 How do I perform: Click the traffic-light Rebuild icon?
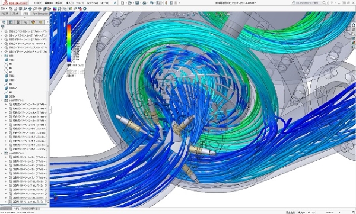click(166, 3)
